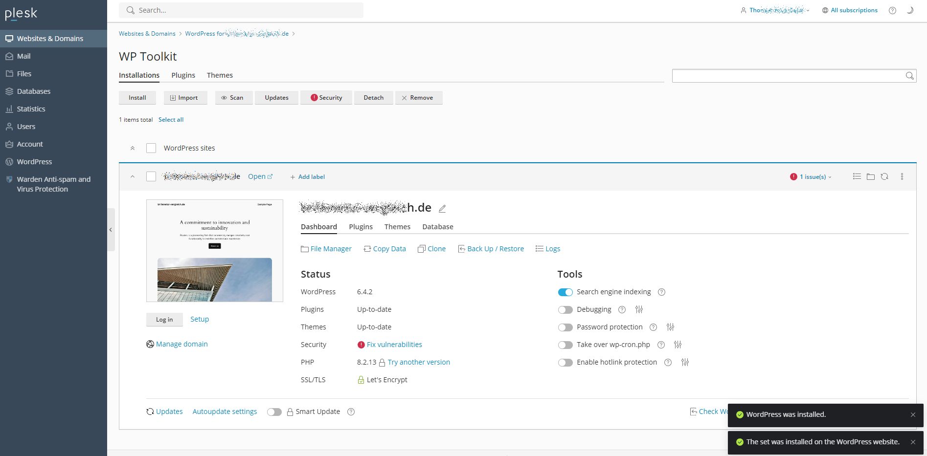Click the website preview thumbnail
Image resolution: width=927 pixels, height=456 pixels.
click(x=215, y=251)
